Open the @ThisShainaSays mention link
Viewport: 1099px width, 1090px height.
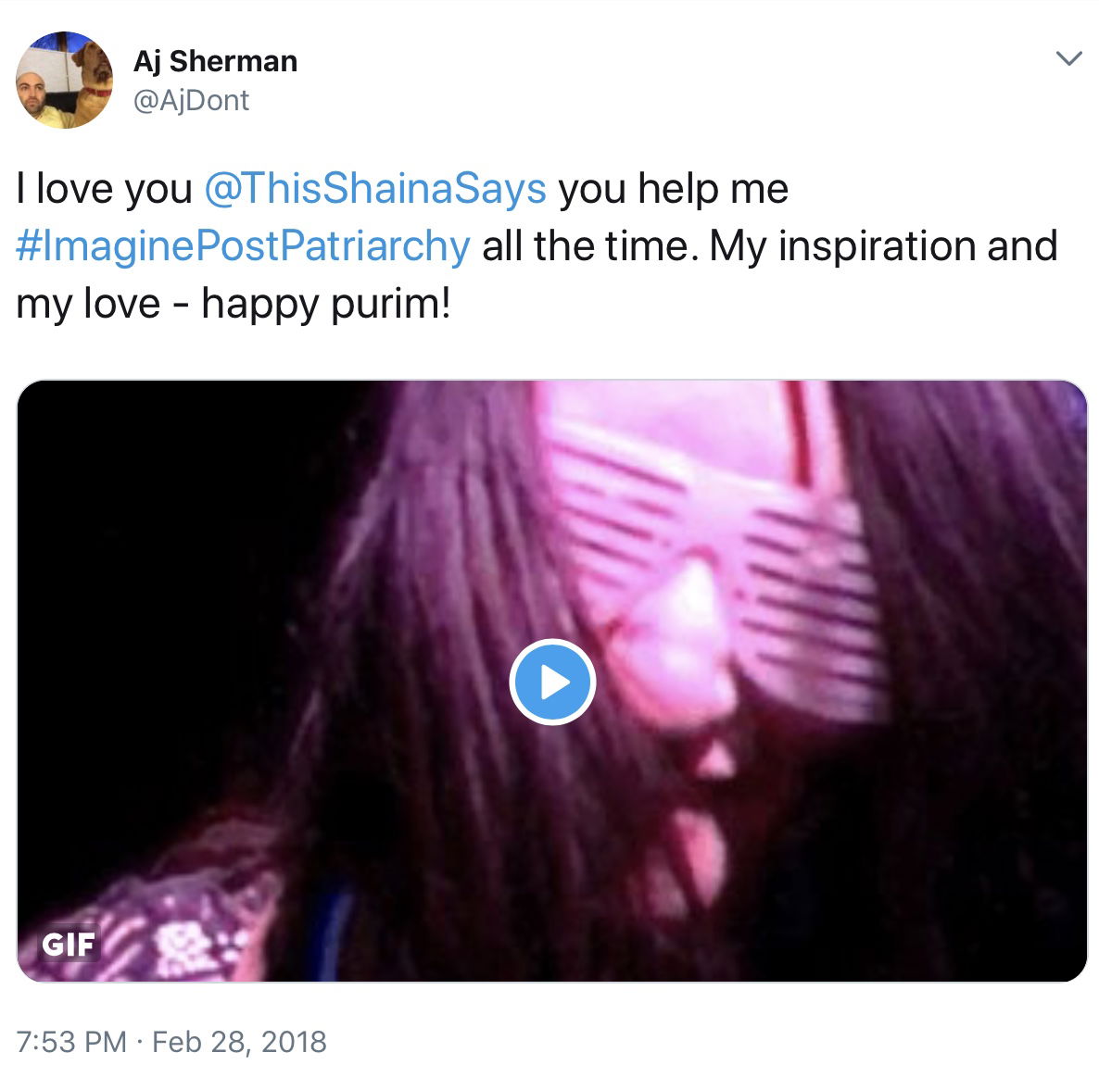(375, 188)
